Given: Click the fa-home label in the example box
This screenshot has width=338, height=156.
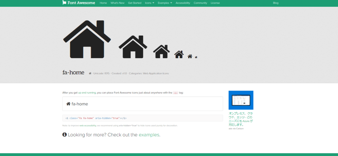Looking at the screenshot, I should click(x=80, y=104).
